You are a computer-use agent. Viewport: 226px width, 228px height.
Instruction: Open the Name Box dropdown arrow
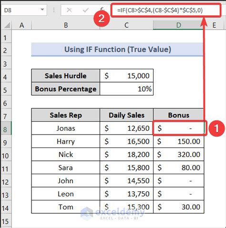[x=42, y=10]
